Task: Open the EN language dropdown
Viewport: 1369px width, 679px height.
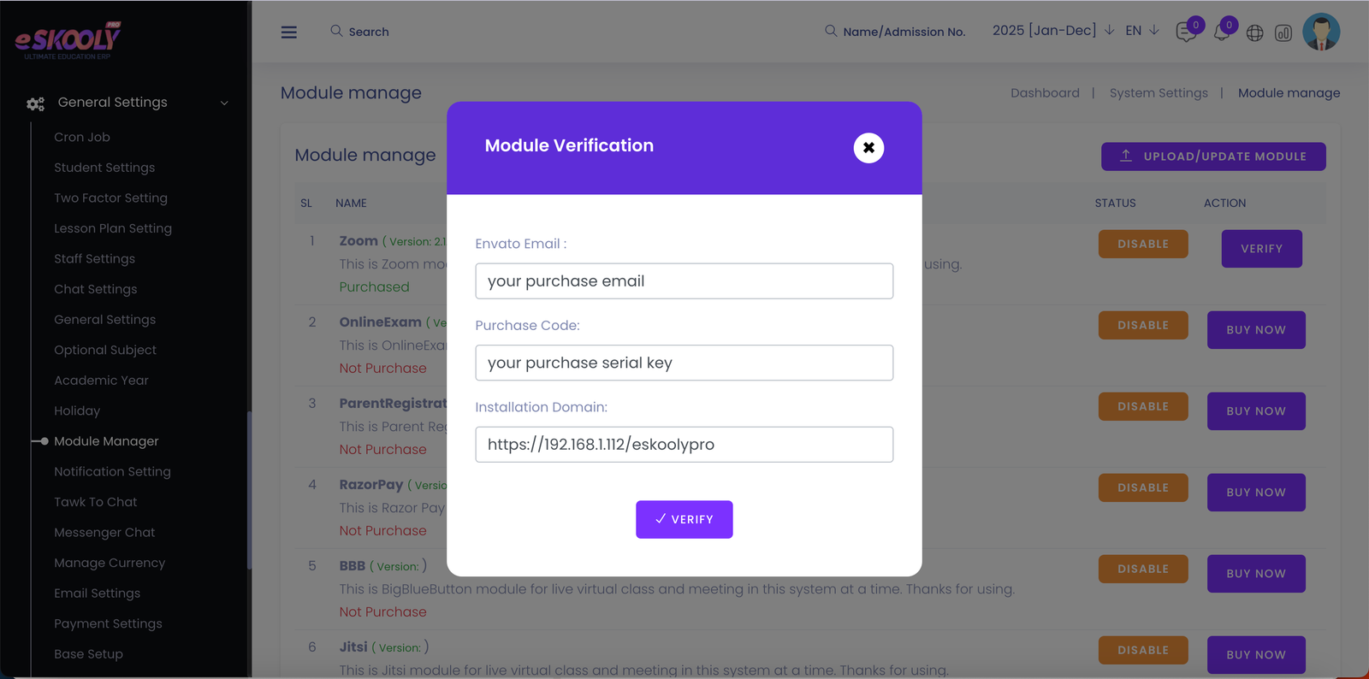Action: tap(1141, 31)
